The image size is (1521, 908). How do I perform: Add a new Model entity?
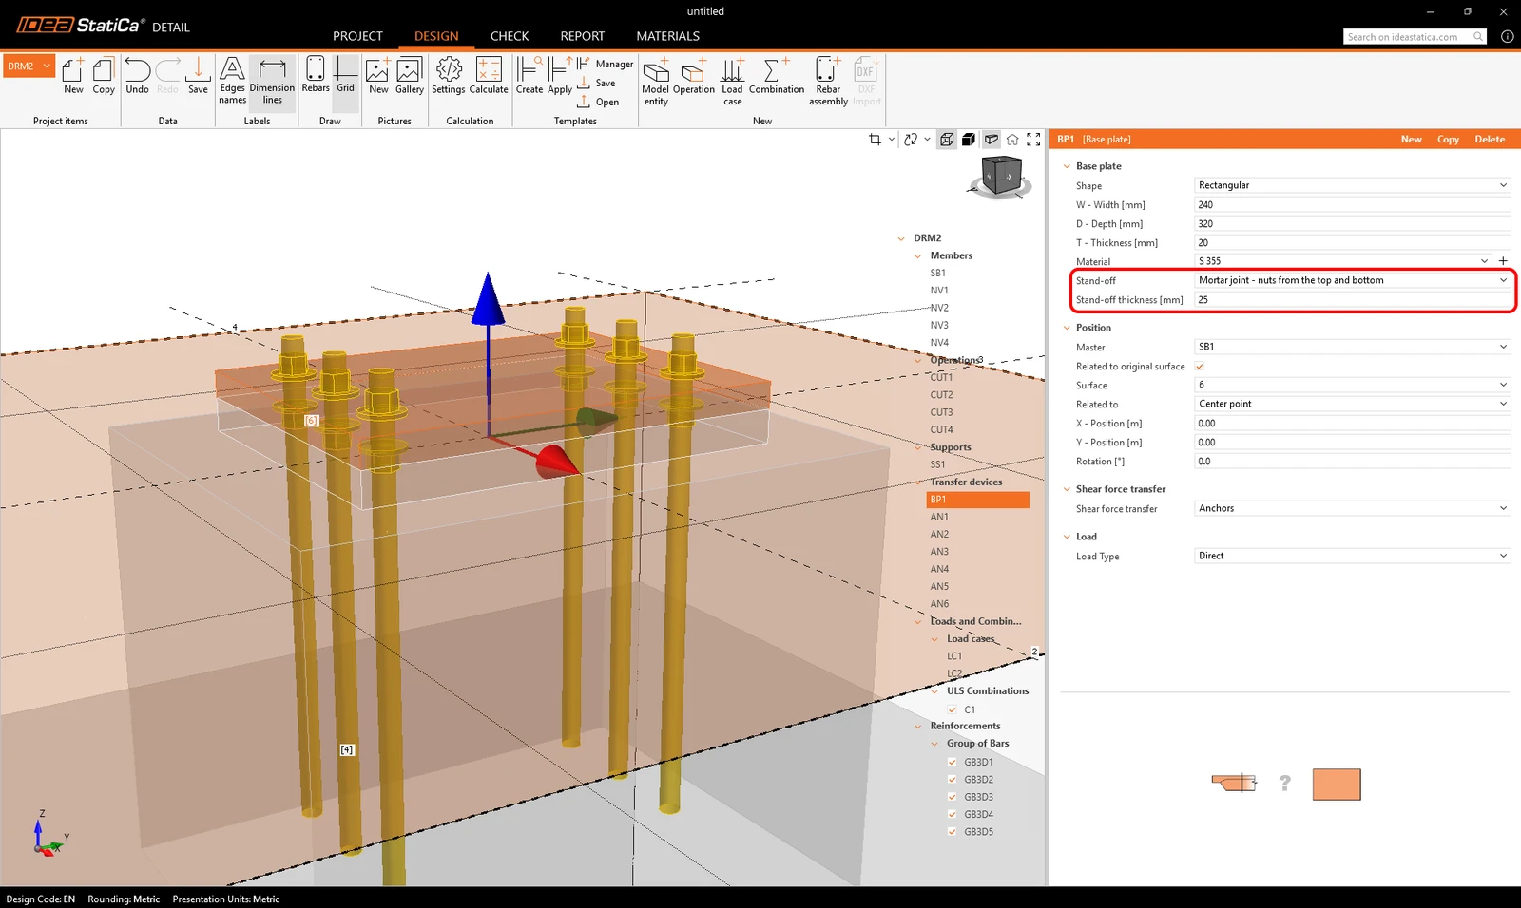click(656, 81)
